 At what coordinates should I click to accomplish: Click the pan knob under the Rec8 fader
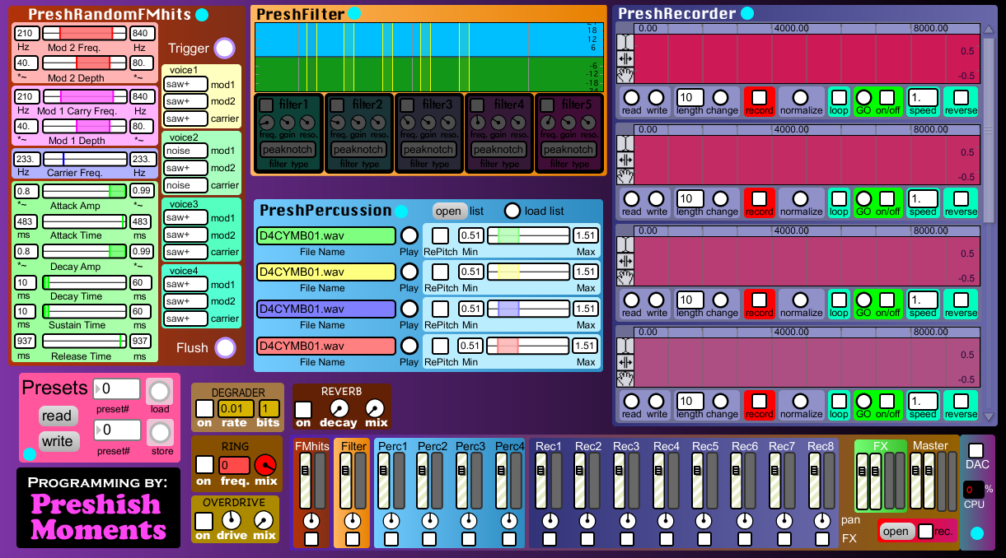[x=822, y=521]
